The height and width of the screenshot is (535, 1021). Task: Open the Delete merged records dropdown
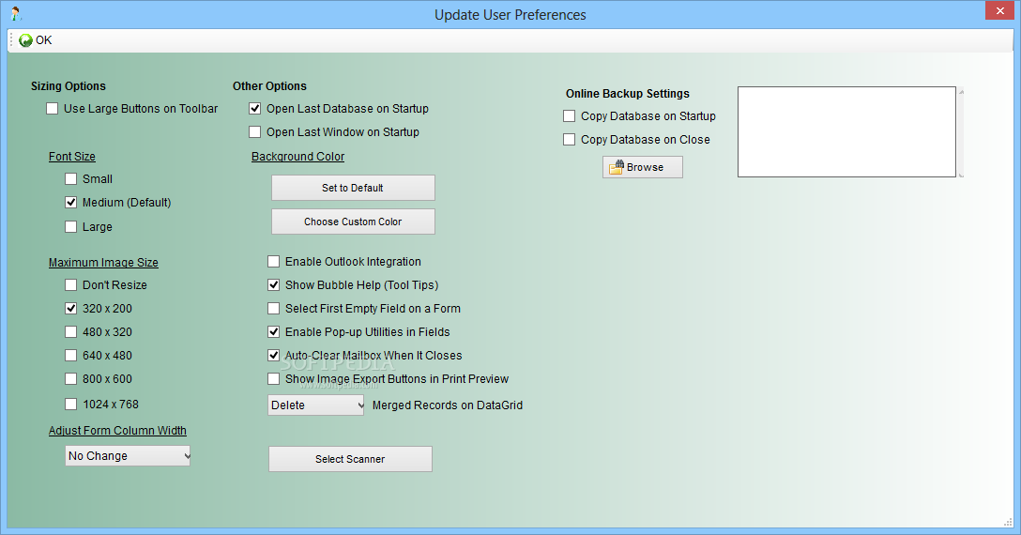point(316,405)
